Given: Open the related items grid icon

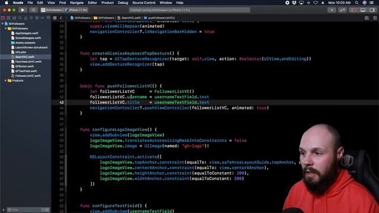Looking at the screenshot, I should (x=55, y=18).
